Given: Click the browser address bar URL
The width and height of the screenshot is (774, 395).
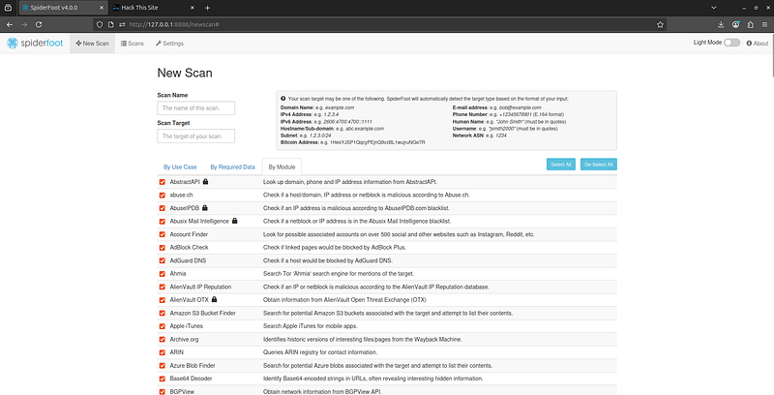Looking at the screenshot, I should (173, 24).
